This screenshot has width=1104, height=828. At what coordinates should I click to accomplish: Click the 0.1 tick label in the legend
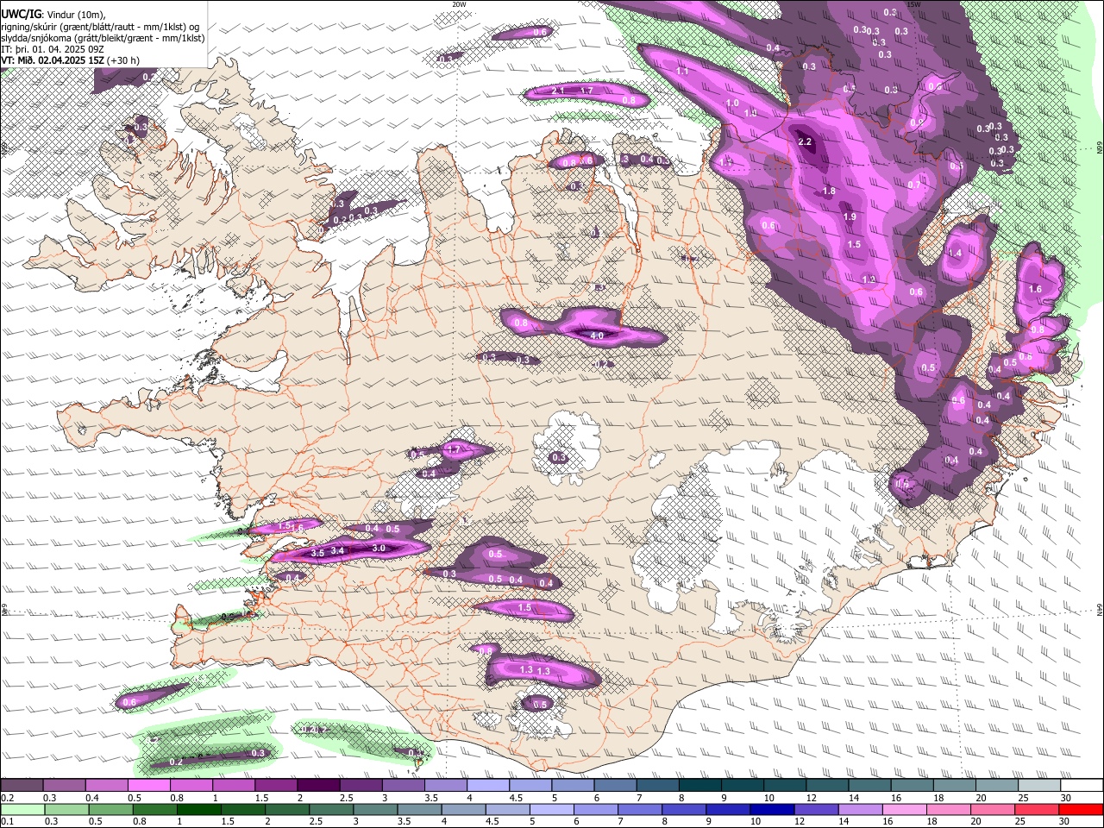6,822
